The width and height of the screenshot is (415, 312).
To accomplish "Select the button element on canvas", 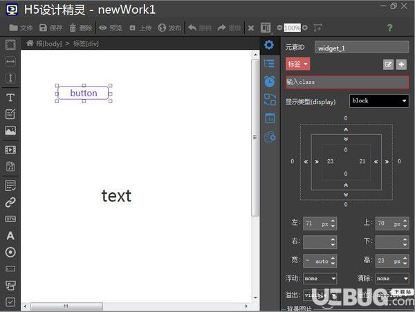I will [83, 93].
